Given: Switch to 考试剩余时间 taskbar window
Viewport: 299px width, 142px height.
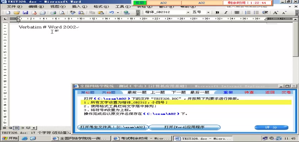Looking at the screenshot, I should [142, 138].
